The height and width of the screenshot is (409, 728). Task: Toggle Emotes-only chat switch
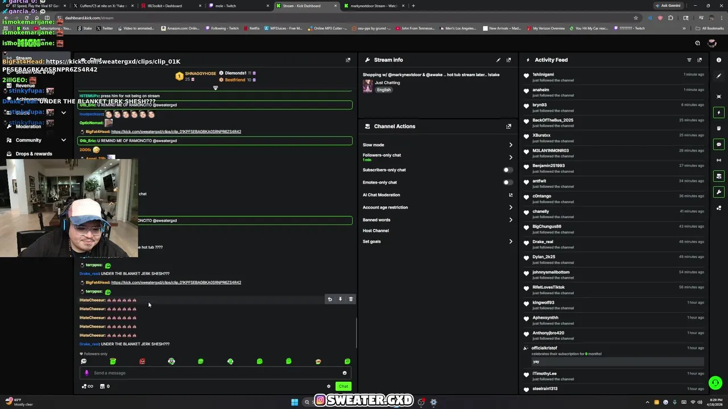(x=508, y=182)
